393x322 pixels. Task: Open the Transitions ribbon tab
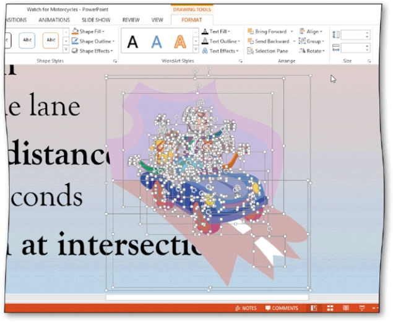point(15,20)
